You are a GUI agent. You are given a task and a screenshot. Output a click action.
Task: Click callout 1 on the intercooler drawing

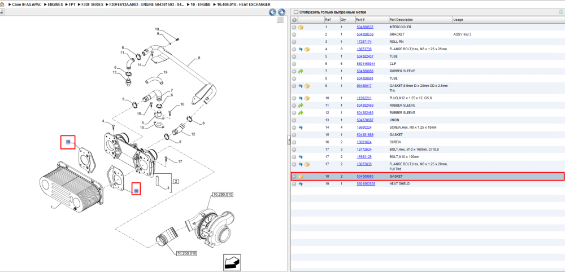pos(51,207)
